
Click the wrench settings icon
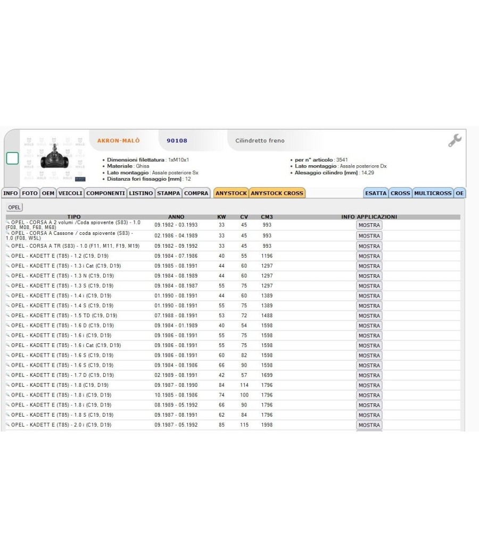(x=455, y=140)
